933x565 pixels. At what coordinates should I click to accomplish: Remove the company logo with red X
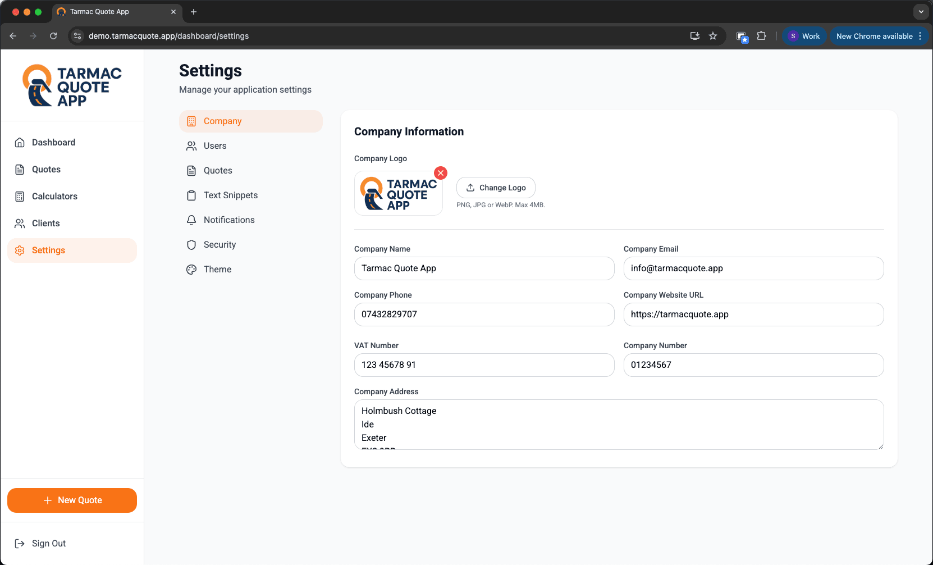coord(441,173)
